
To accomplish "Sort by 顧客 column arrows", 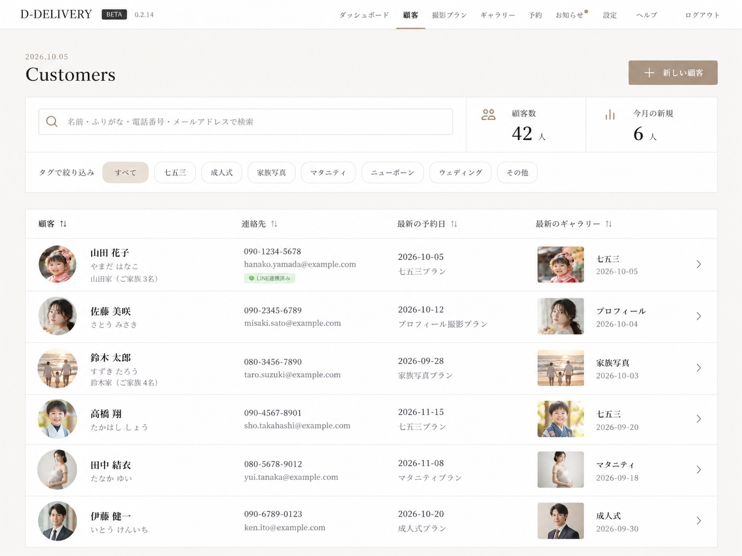I will point(63,224).
